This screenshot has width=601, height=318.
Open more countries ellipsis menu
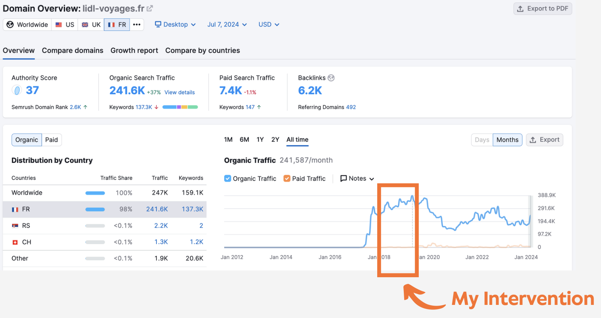pyautogui.click(x=137, y=24)
